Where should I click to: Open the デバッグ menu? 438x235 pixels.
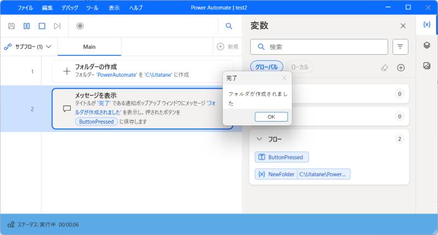coord(70,8)
